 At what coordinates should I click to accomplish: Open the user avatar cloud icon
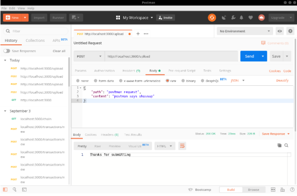(261, 17)
